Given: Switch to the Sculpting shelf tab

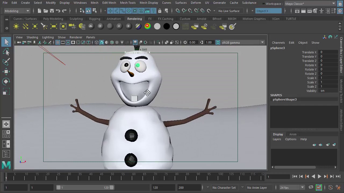Looking at the screenshot, I should pyautogui.click(x=76, y=19).
